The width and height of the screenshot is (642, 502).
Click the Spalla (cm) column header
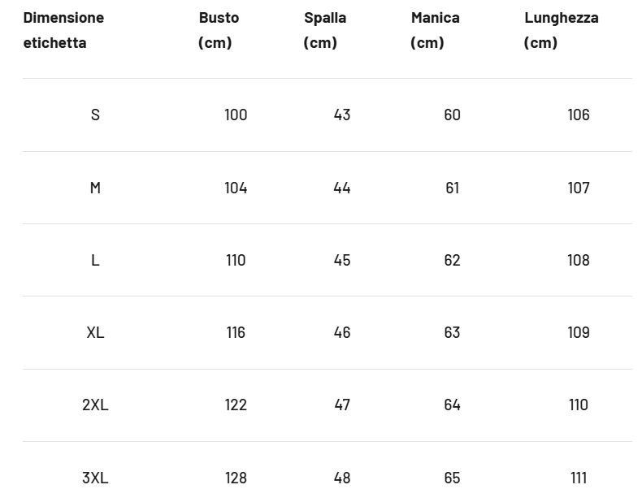(324, 30)
